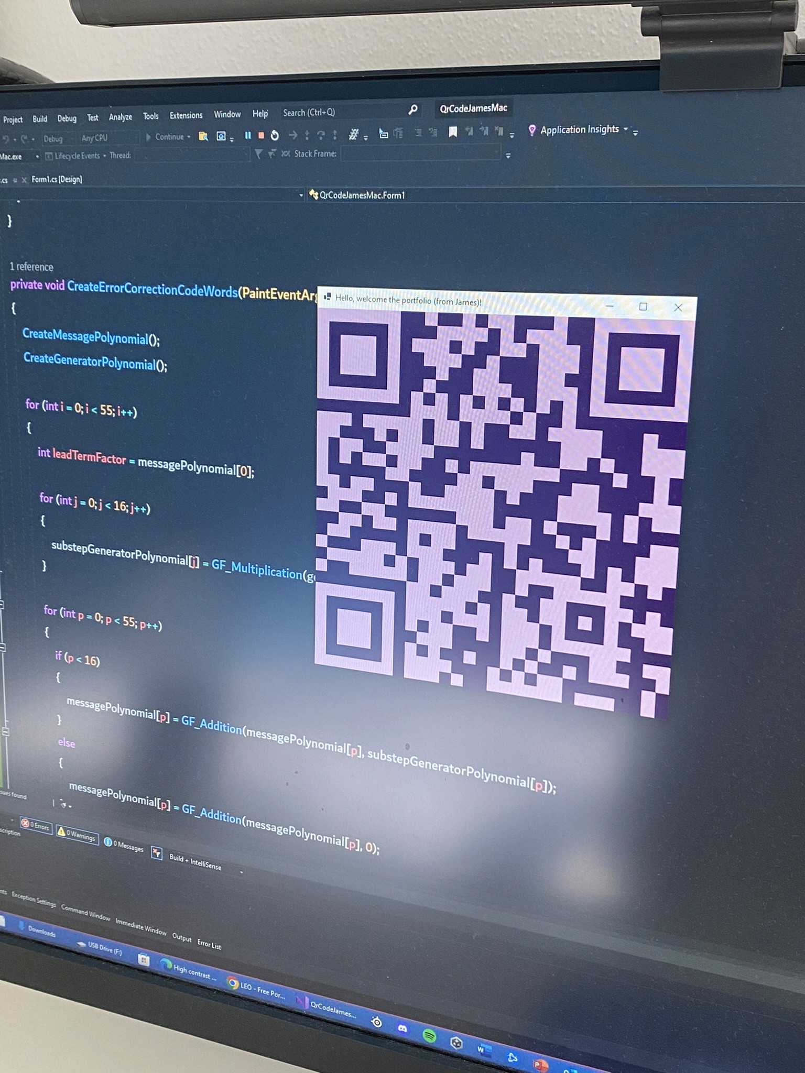The height and width of the screenshot is (1073, 805).
Task: Open the Any CPU platform dropdown
Action: 109,138
